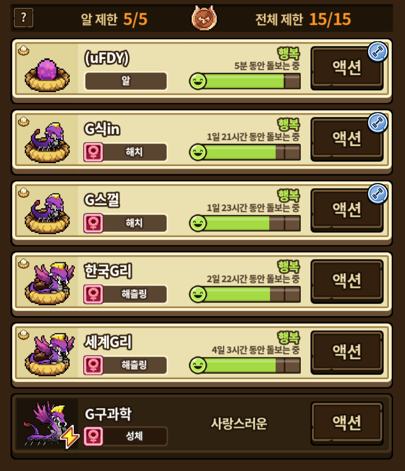Image resolution: width=405 pixels, height=471 pixels.
Task: Click the 해치 stage label of G식in
Action: 134,152
